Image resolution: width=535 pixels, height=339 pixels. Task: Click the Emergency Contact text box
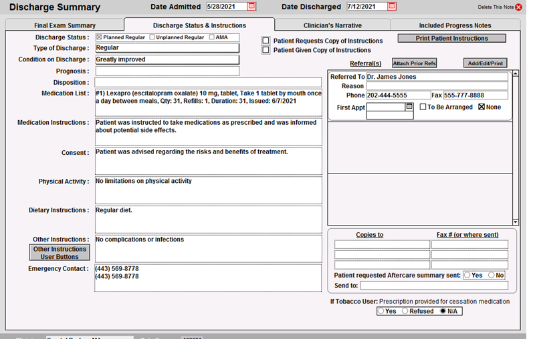tap(208, 278)
